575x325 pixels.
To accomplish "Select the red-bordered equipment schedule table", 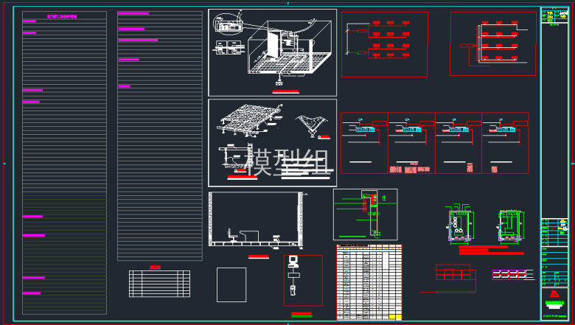I will [x=369, y=282].
